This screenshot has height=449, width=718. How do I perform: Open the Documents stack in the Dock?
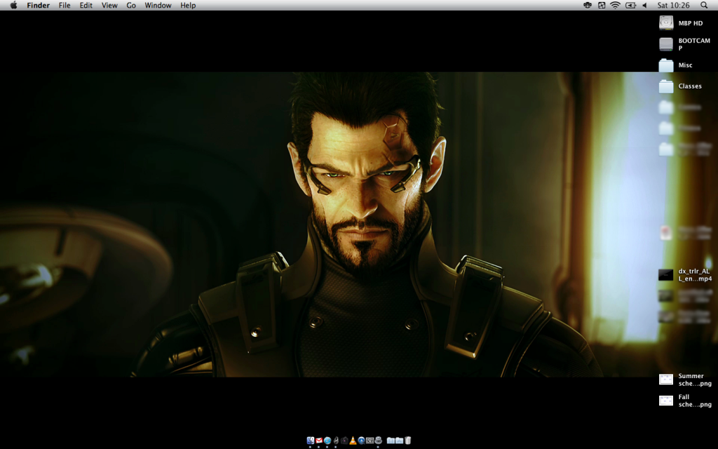(x=391, y=441)
